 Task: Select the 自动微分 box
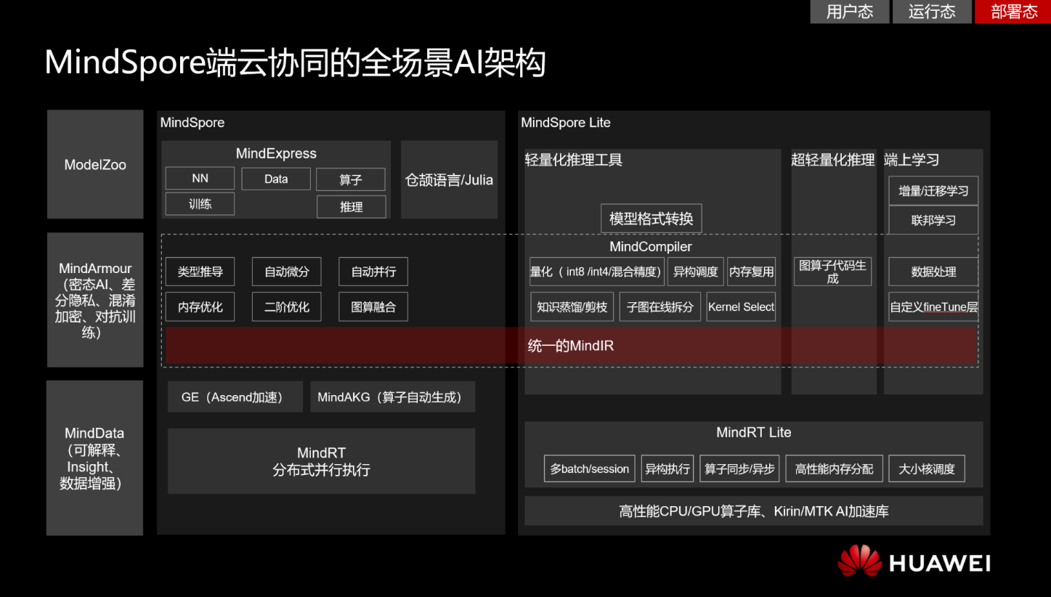287,272
